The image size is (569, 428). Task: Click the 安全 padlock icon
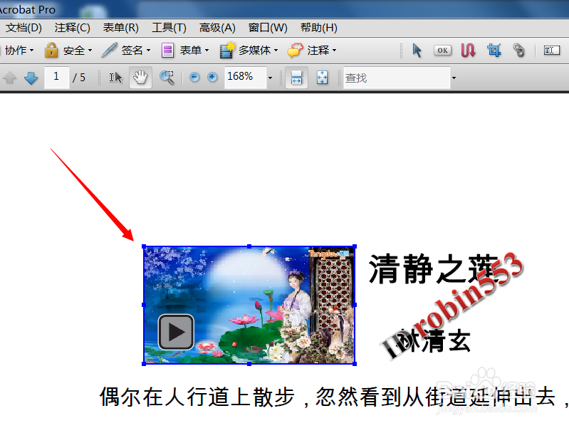pos(51,50)
